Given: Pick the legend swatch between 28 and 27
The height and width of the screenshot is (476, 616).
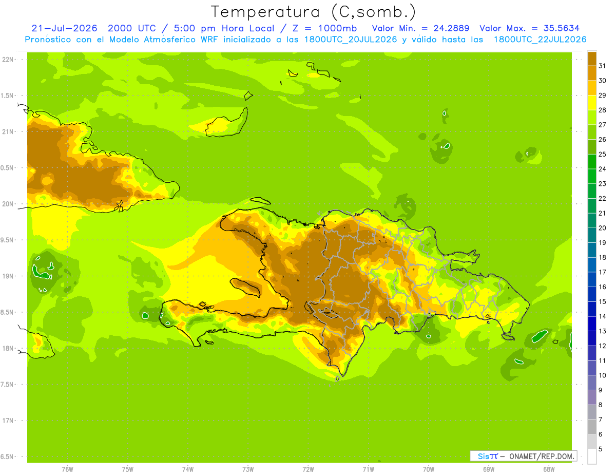Looking at the screenshot, I should 592,117.
